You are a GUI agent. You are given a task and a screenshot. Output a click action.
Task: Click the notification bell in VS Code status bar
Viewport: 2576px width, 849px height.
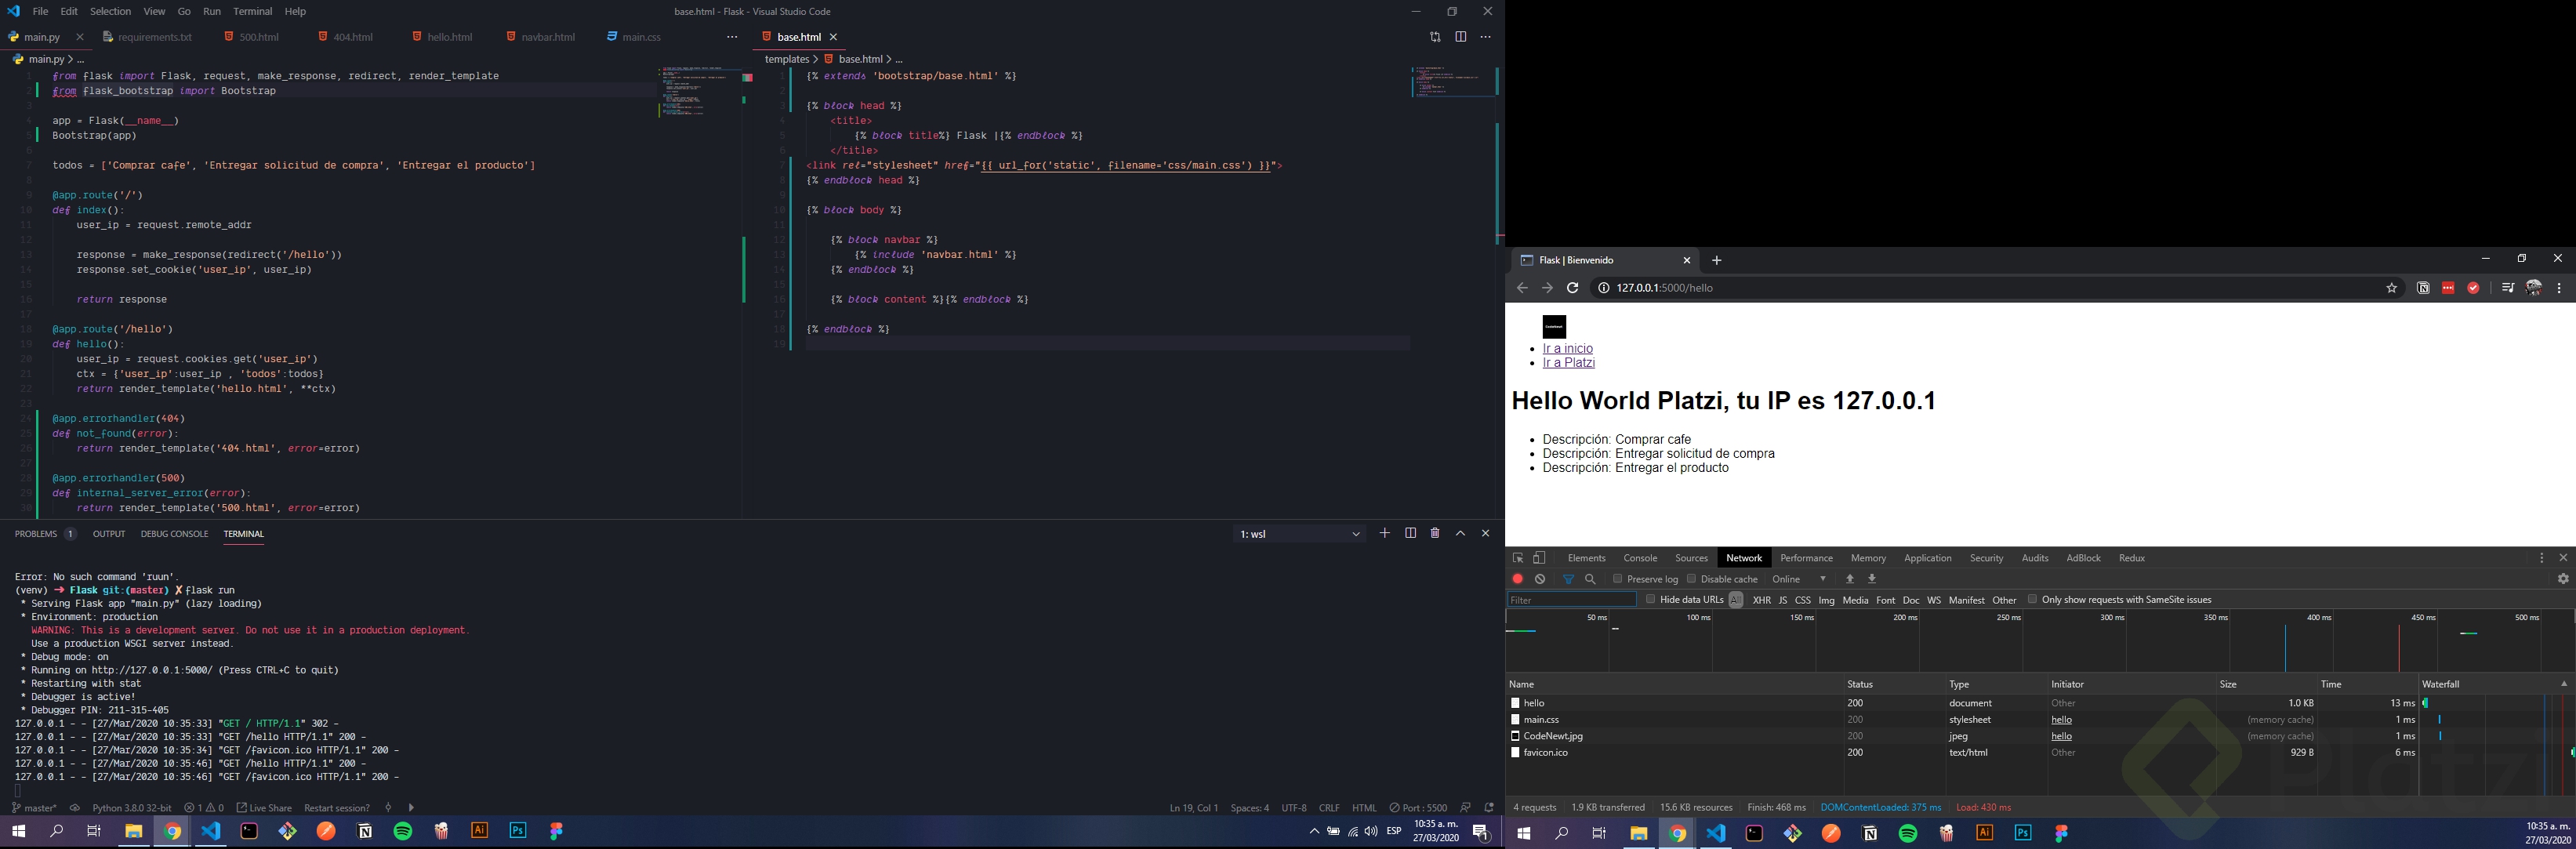pos(1489,807)
